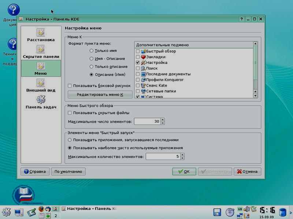The height and width of the screenshot is (219, 293).
Task: Select the Только имя radio button
Action: pos(91,51)
